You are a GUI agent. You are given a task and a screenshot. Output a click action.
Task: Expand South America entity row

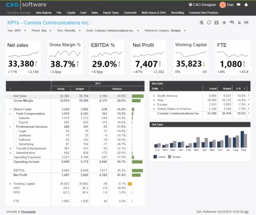tap(154, 96)
